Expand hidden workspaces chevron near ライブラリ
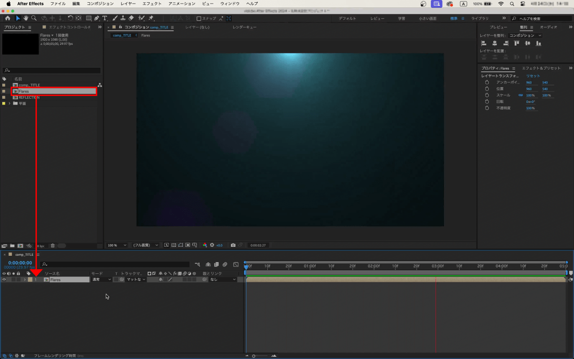Viewport: 574px width, 359px height. coord(504,18)
